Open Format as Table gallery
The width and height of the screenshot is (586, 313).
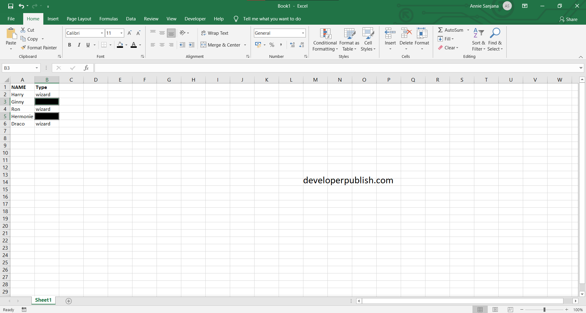pos(349,40)
